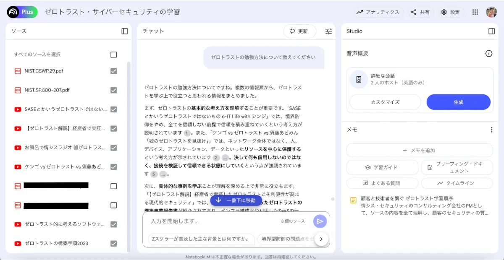Expand more citations after citation 2
This screenshot has height=260, width=504.
coord(226,158)
